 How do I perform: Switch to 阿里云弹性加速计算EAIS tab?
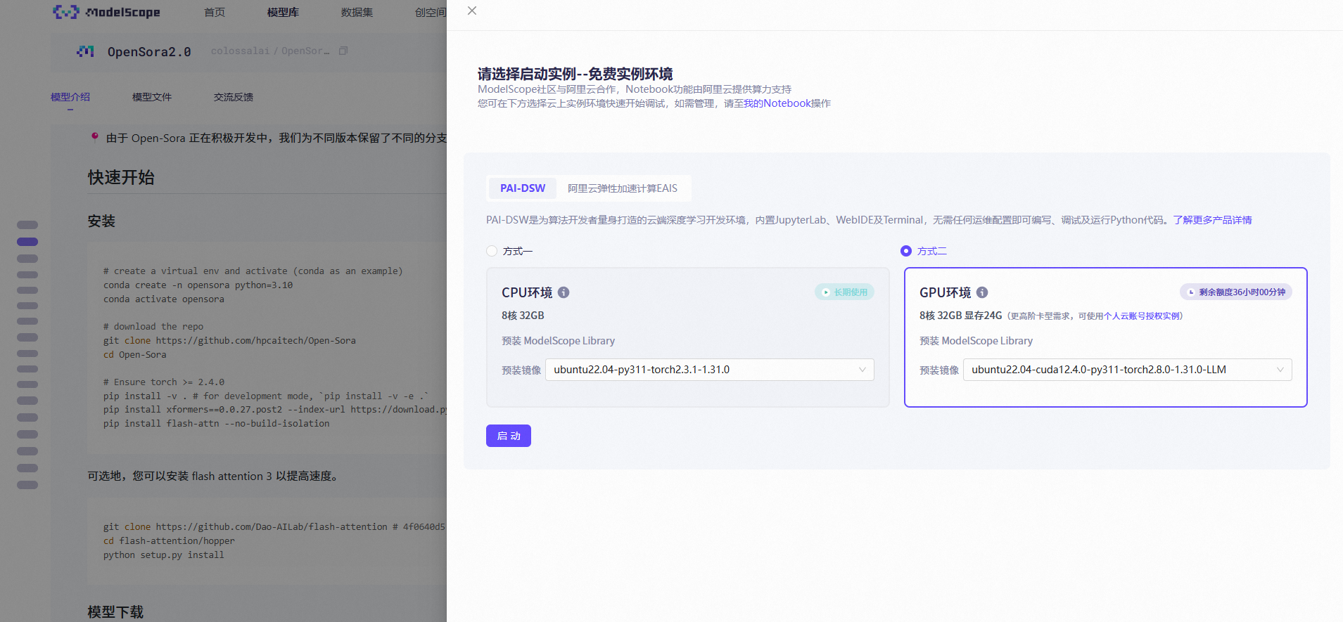tap(622, 188)
